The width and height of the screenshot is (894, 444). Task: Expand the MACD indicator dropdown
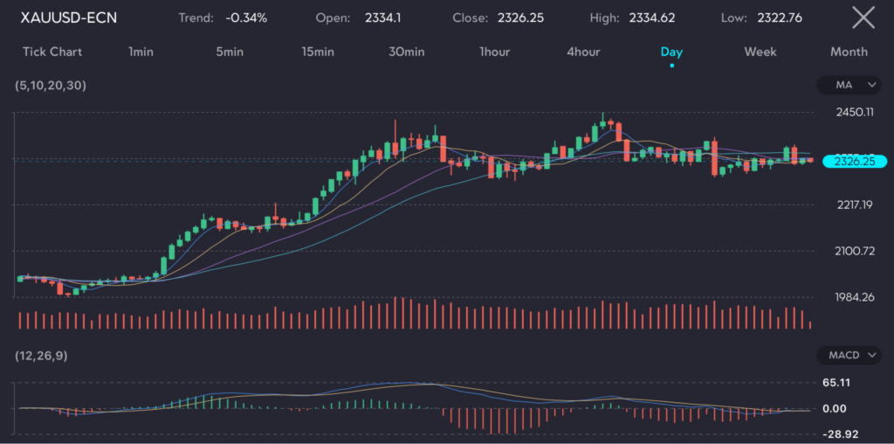click(849, 355)
